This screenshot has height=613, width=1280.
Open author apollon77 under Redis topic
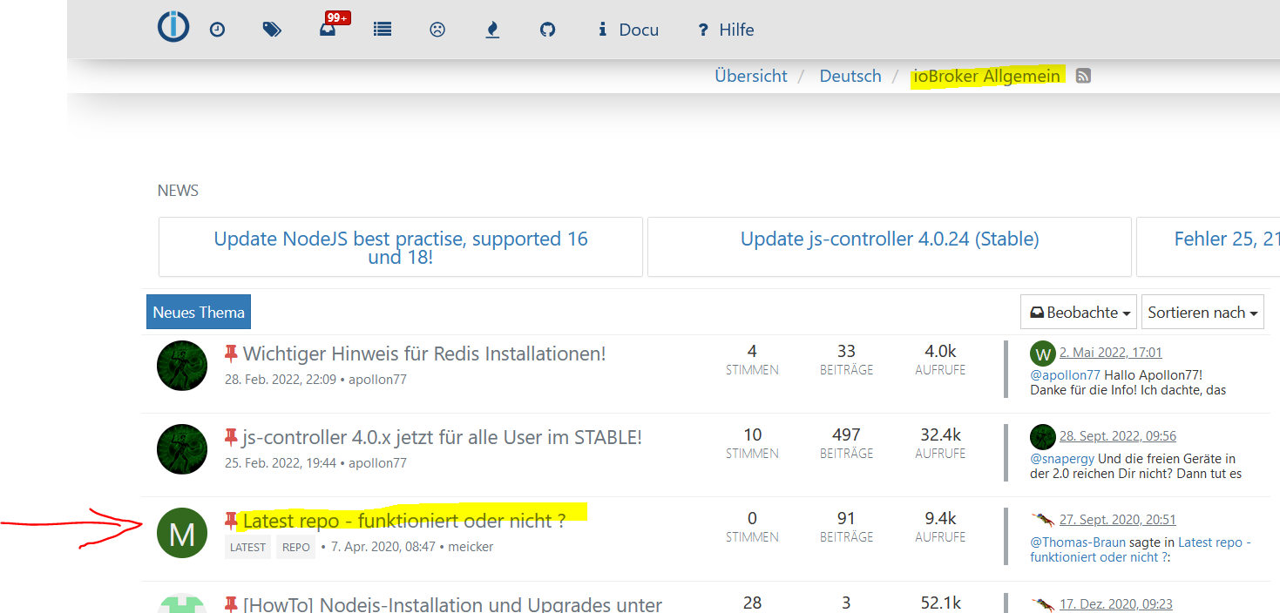coord(377,380)
